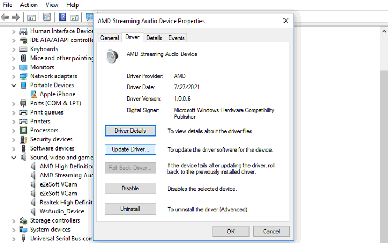
Task: Click the Back arrow in the toolbar
Action: pyautogui.click(x=5, y=18)
